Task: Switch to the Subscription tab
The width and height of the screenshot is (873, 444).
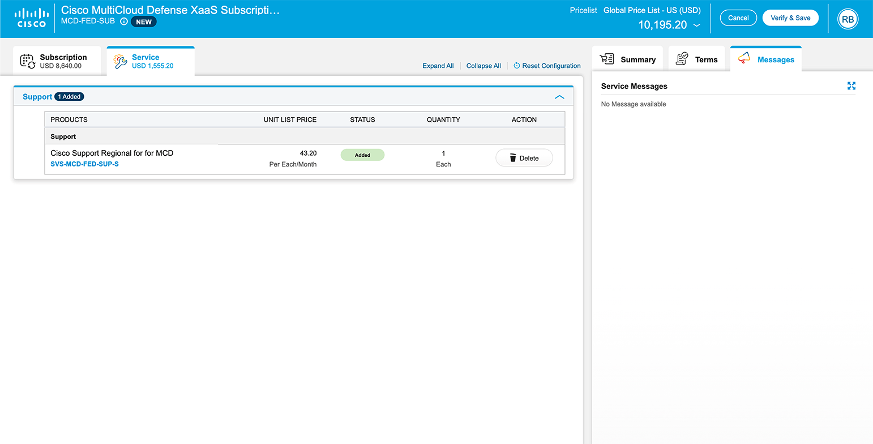Action: pyautogui.click(x=57, y=61)
